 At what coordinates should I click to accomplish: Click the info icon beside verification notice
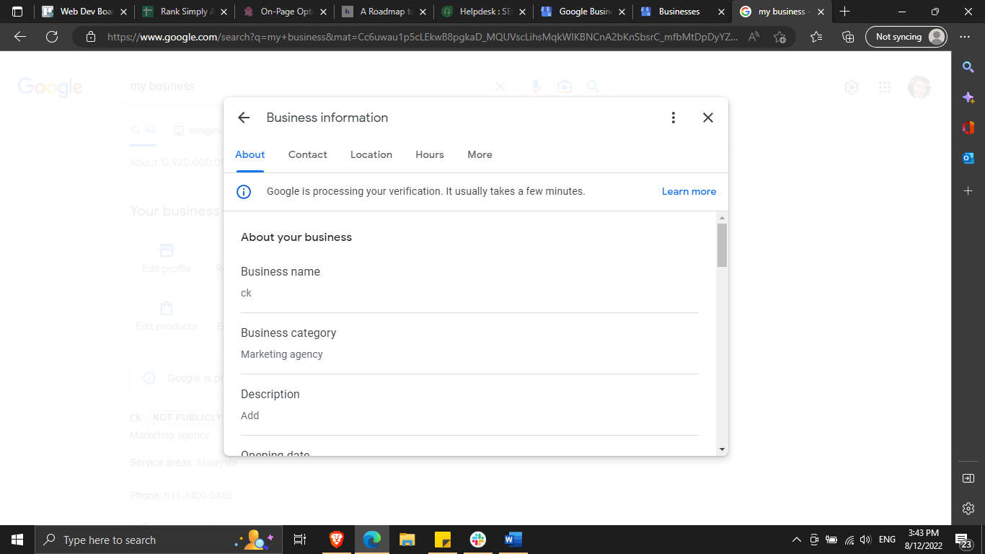pyautogui.click(x=244, y=192)
